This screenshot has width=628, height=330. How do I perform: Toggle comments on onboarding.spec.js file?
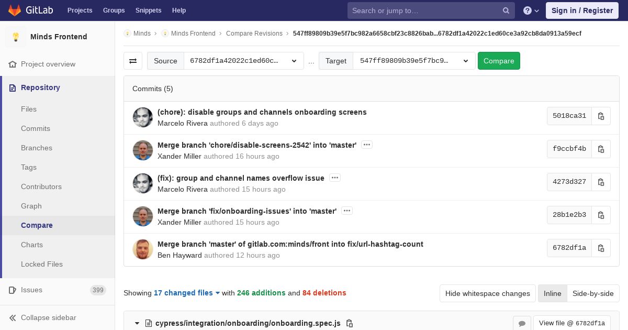522,323
